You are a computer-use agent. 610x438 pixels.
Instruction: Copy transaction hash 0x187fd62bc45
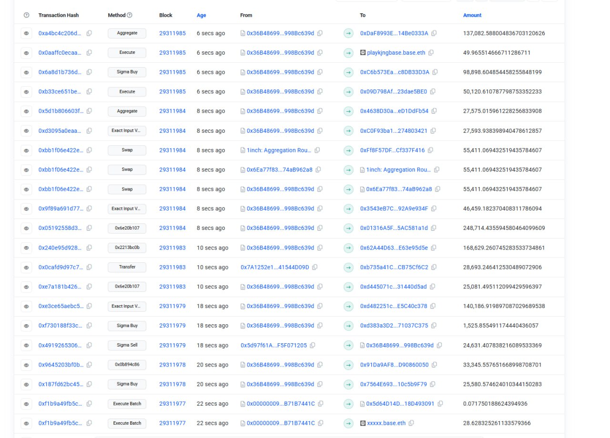coord(89,385)
